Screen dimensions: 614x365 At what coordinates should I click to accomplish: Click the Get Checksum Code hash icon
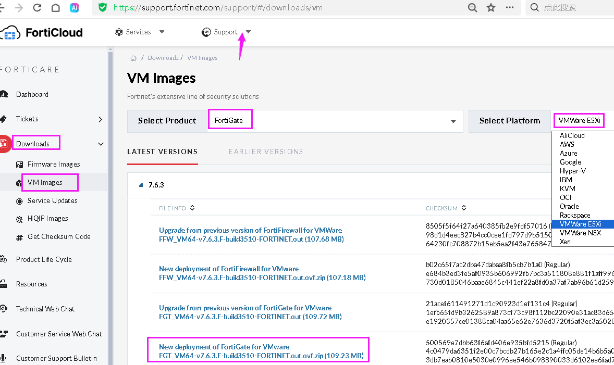[x=20, y=237]
